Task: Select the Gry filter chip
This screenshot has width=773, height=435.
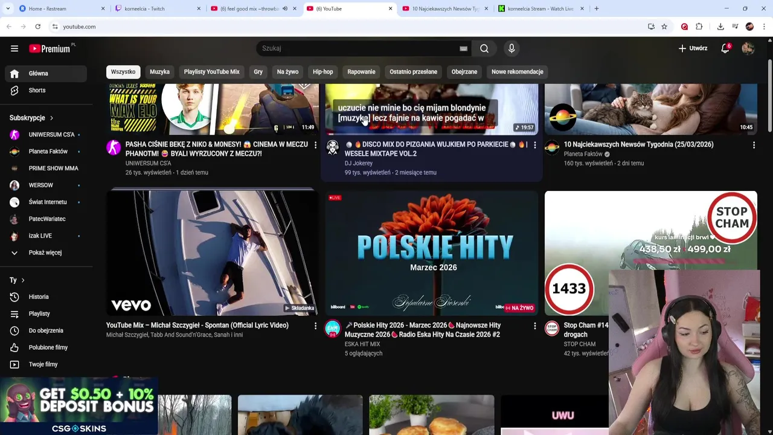Action: (x=258, y=71)
